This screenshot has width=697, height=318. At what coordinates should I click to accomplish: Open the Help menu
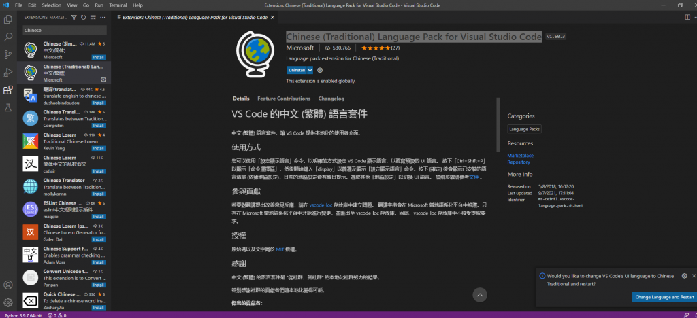pyautogui.click(x=137, y=5)
